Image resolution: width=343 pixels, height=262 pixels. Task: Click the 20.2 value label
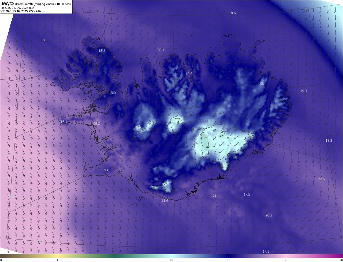(x=269, y=215)
